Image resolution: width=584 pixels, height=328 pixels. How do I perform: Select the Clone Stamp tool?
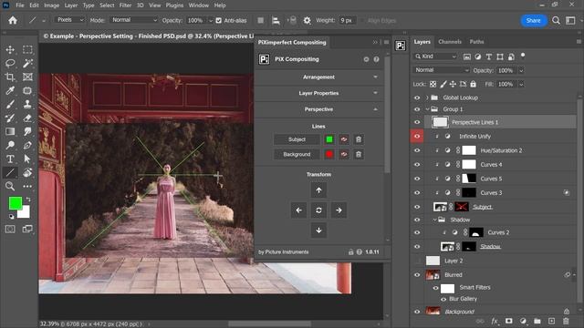click(x=27, y=105)
